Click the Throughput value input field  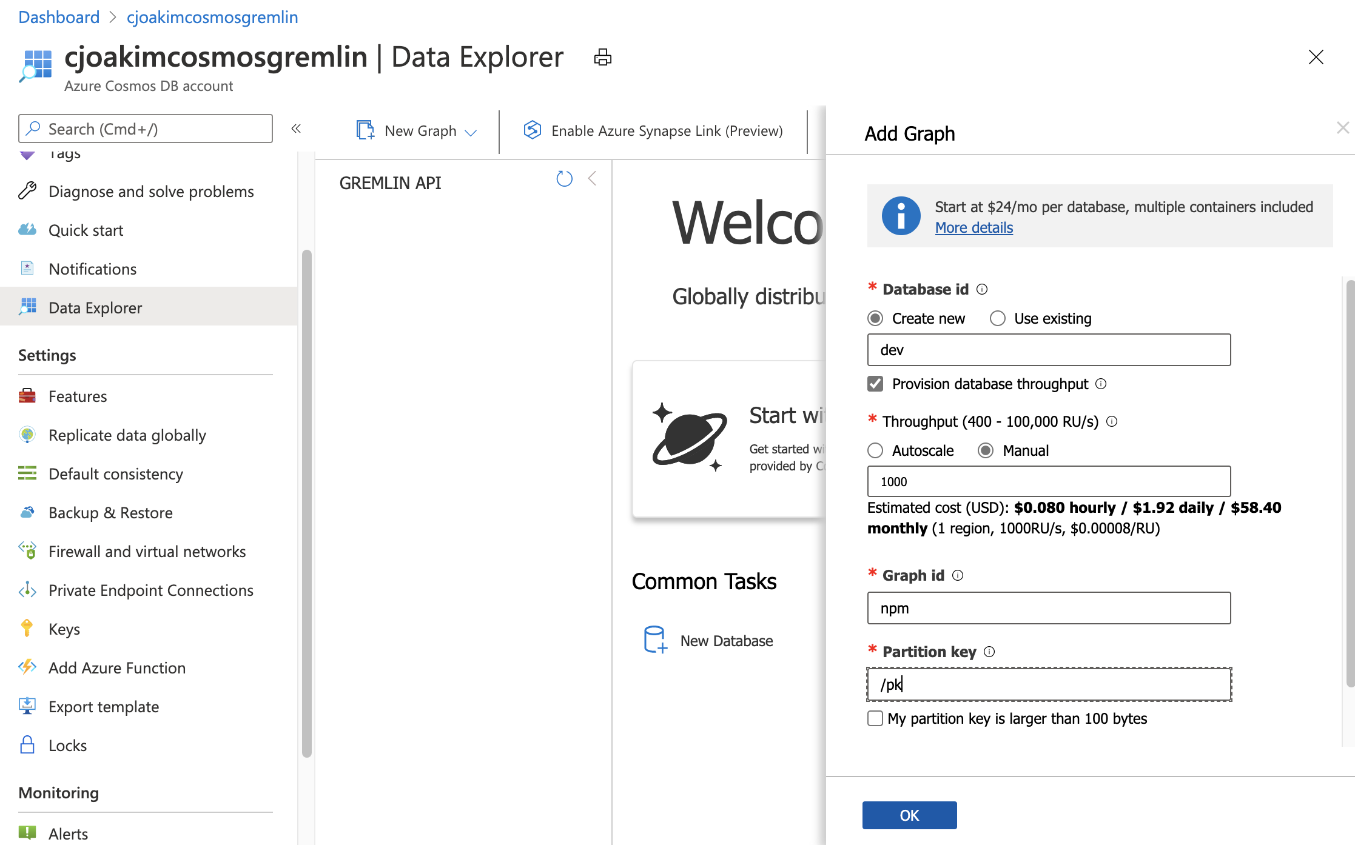1047,481
